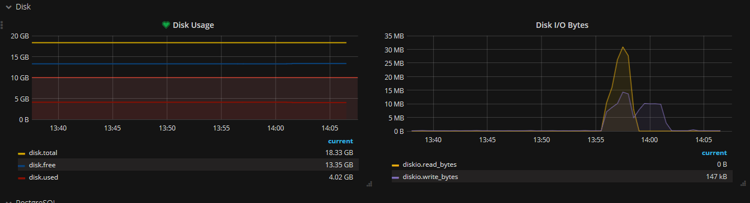Click the diskio.write_bytes purple color swatch
The width and height of the screenshot is (750, 203).
[x=396, y=178]
